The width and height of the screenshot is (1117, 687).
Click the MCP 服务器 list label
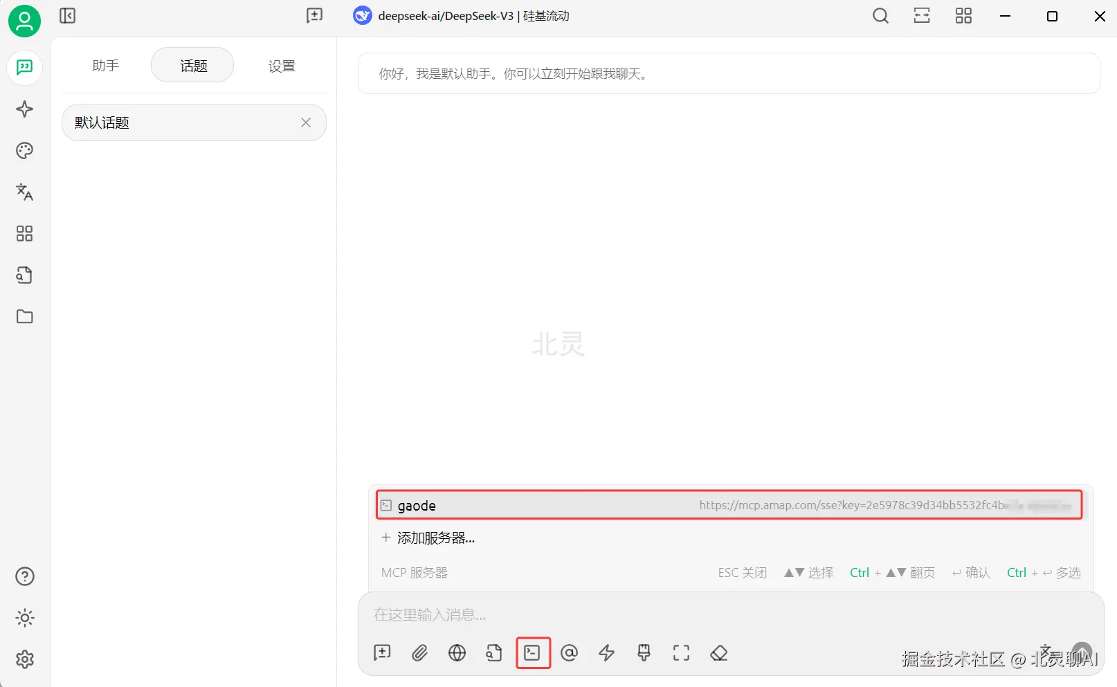(415, 573)
